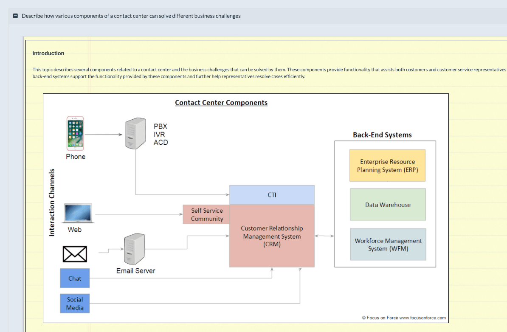Click the Email Server label

click(136, 271)
